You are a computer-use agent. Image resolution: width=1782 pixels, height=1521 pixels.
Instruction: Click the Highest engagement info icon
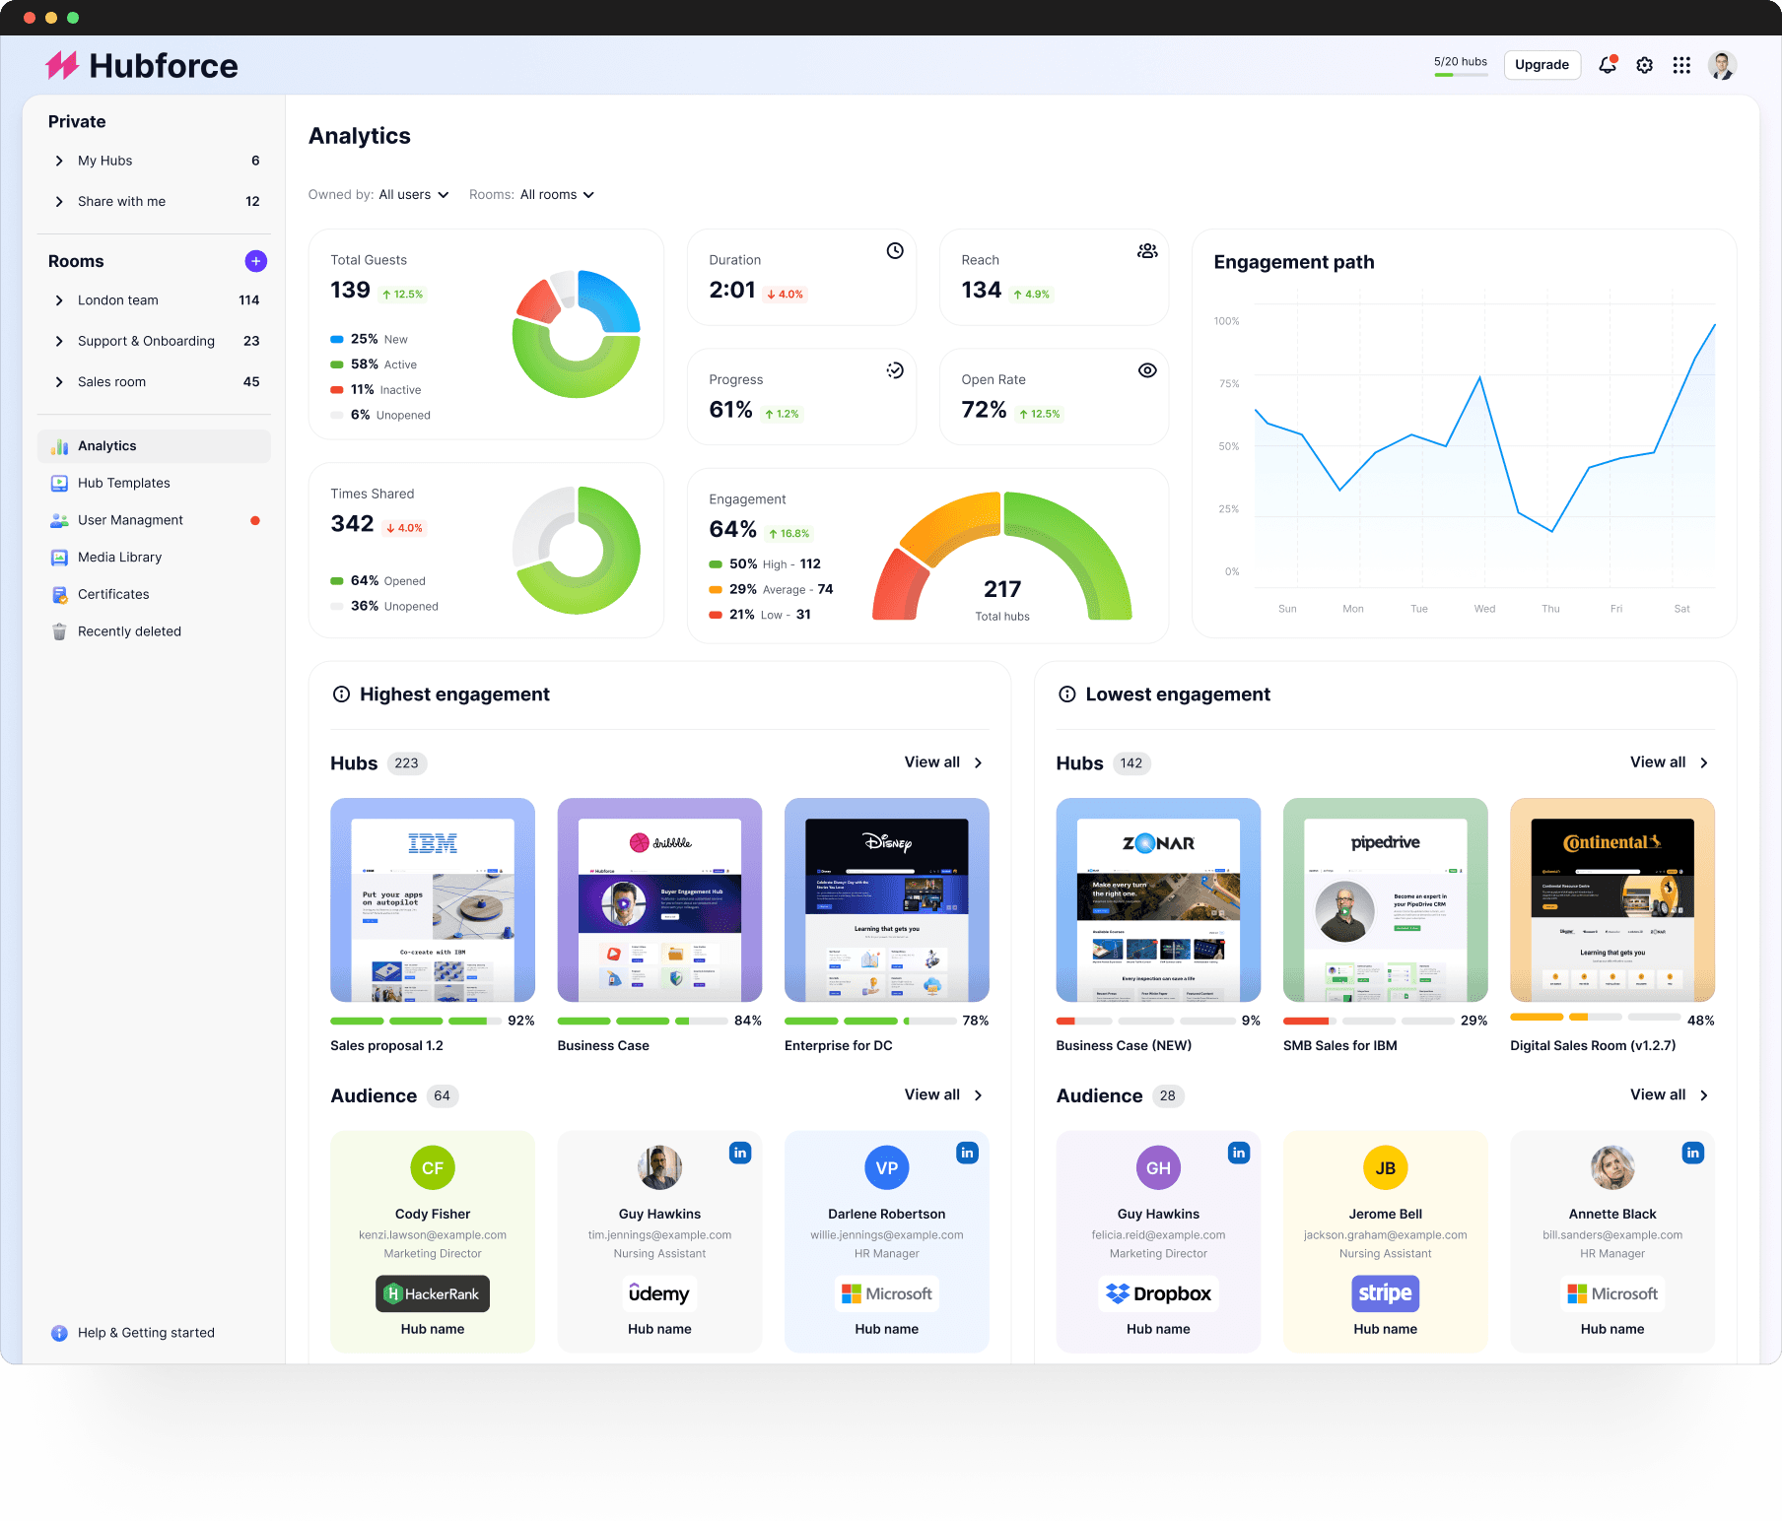pos(341,694)
